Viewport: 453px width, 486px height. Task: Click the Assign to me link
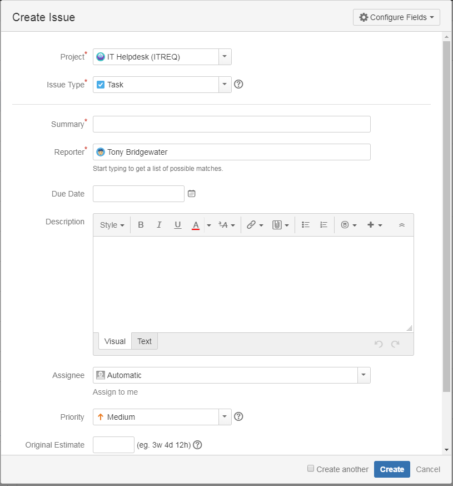[115, 392]
